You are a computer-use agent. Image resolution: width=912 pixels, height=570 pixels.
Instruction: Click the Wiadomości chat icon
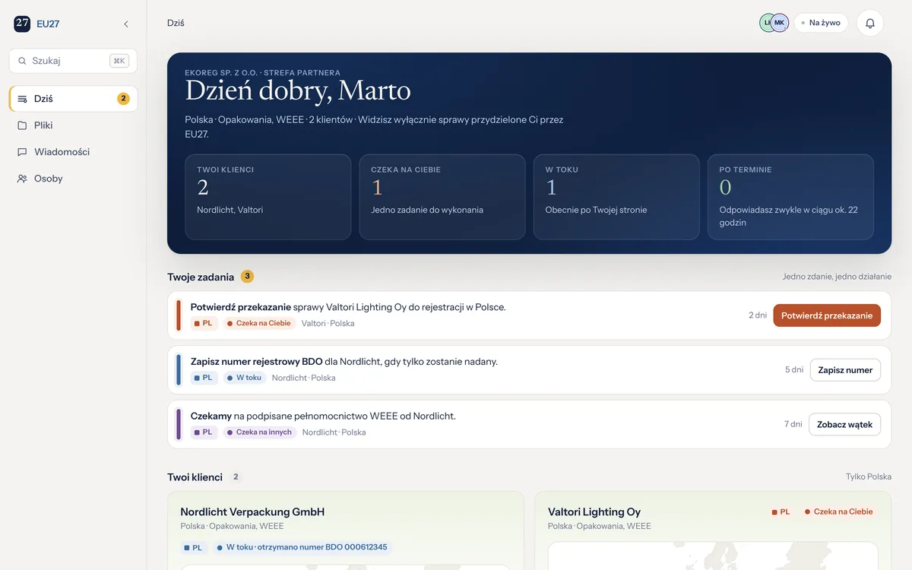point(22,152)
